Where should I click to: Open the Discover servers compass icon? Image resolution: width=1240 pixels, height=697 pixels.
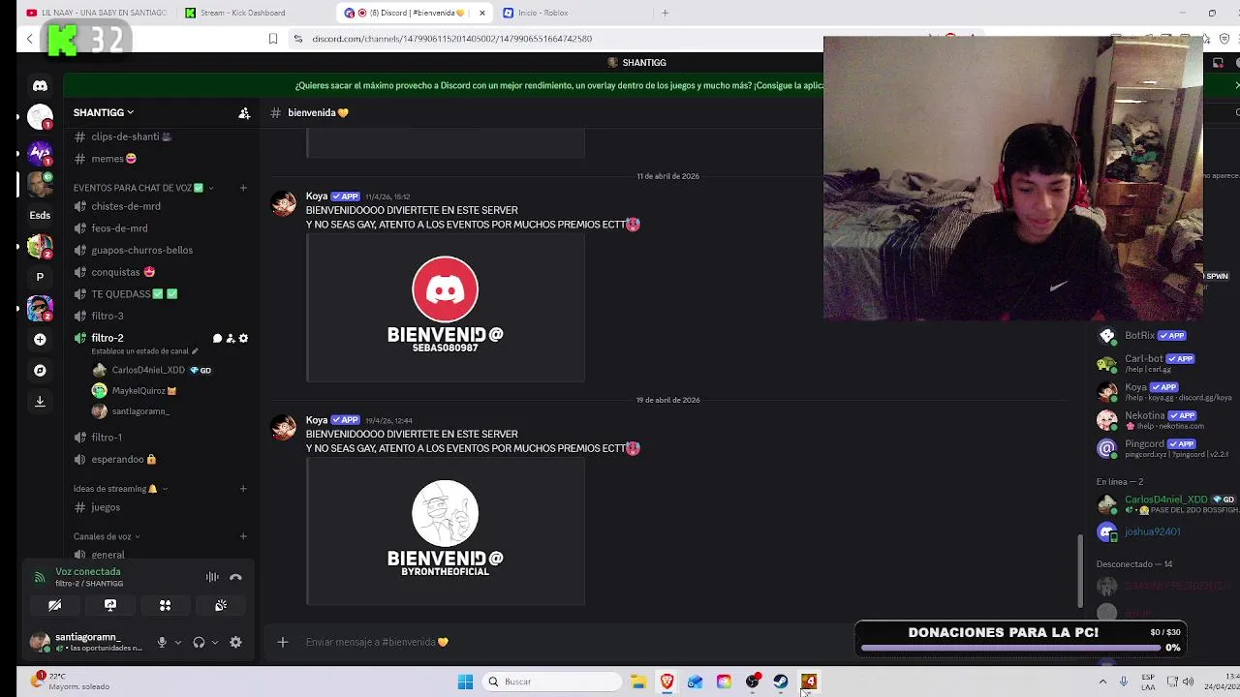(x=40, y=371)
